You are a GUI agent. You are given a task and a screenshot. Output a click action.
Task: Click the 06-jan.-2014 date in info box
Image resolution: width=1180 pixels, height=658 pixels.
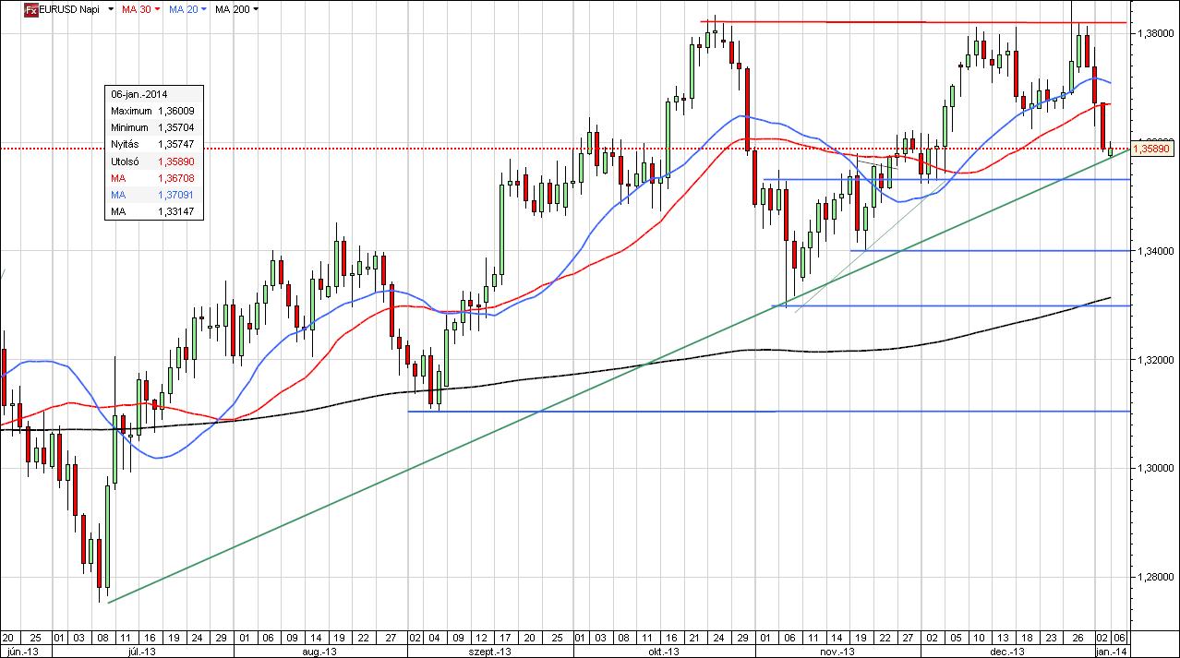[138, 94]
